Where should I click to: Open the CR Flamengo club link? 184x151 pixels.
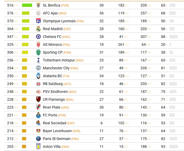pos(54,100)
